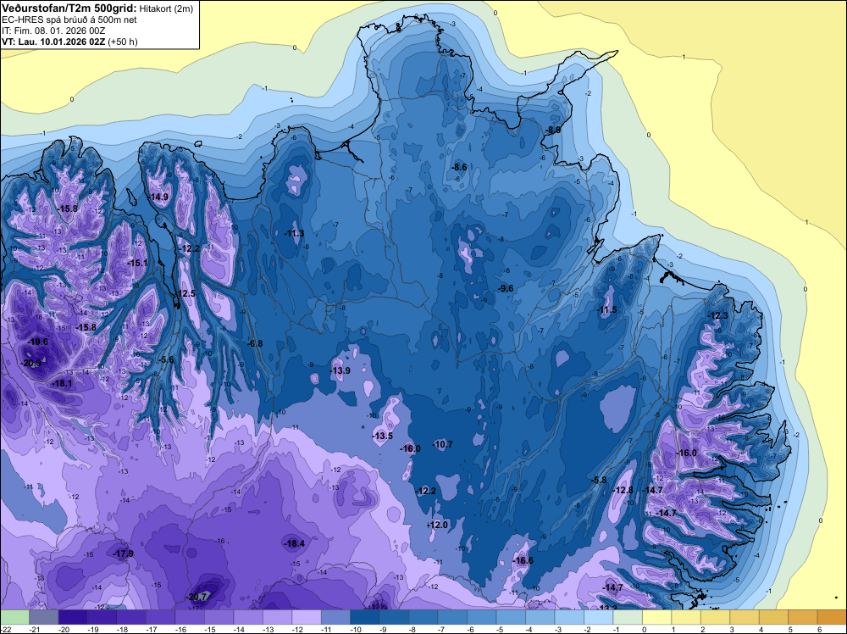This screenshot has width=847, height=634.
Task: Pick the legend swatch labeled 3
Action: coord(744,617)
